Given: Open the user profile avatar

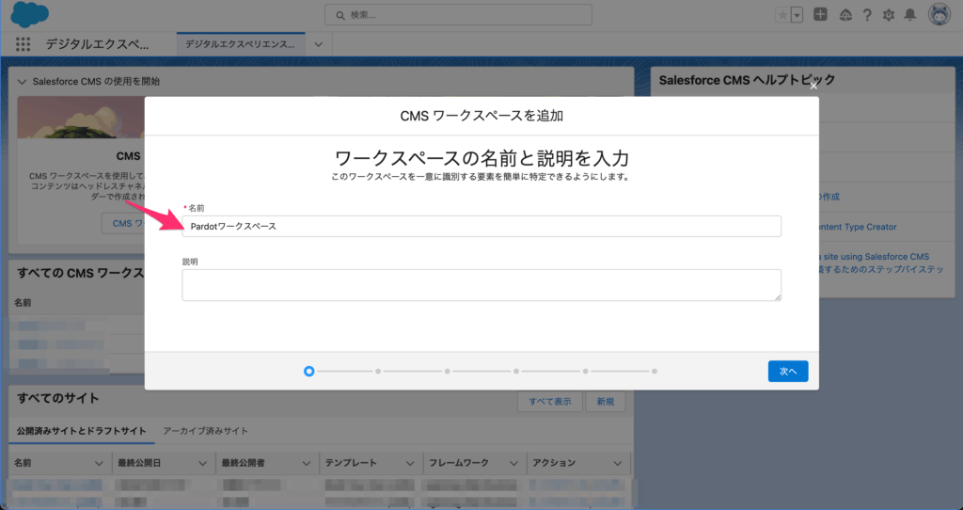Looking at the screenshot, I should click(x=939, y=14).
